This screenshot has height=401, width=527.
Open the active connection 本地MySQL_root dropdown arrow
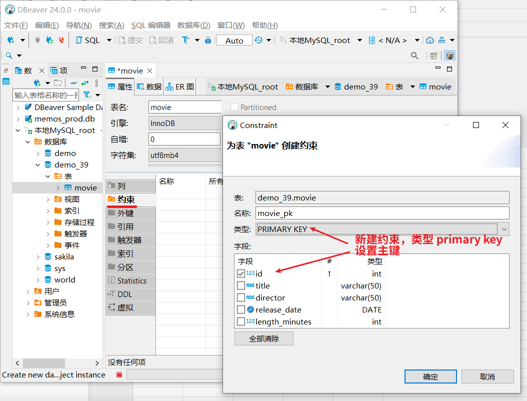359,40
